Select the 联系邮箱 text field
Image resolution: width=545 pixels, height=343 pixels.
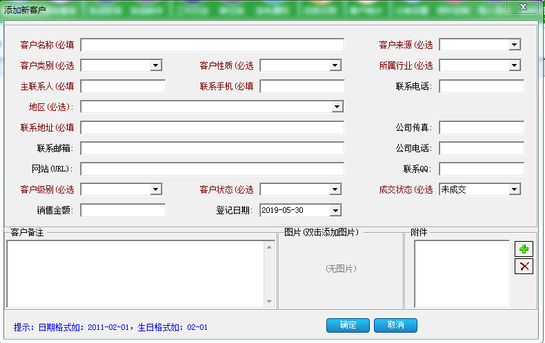pyautogui.click(x=212, y=148)
